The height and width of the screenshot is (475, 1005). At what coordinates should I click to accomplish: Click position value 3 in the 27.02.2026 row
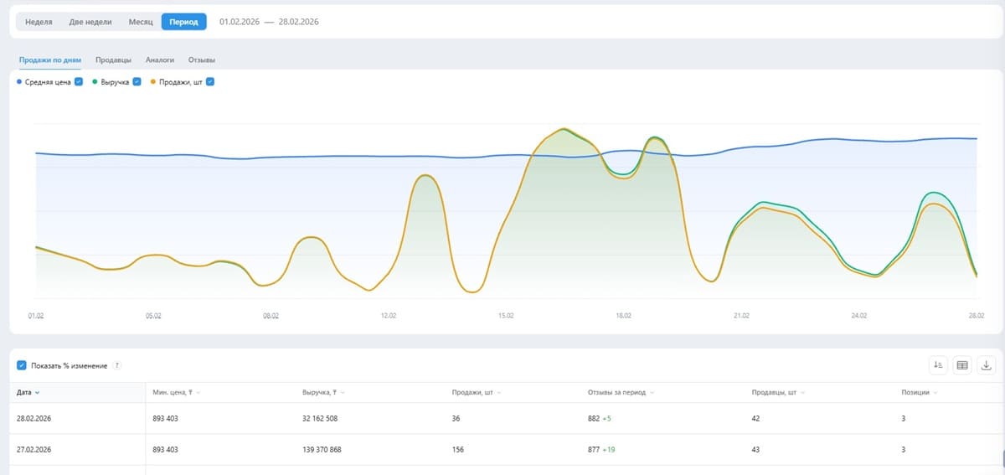coord(904,449)
